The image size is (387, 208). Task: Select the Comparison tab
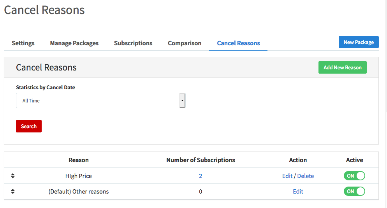tap(185, 43)
